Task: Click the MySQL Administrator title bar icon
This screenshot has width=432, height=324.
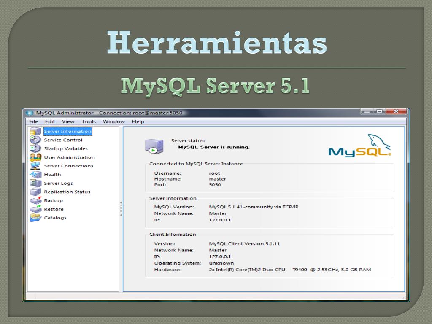Action: coord(29,113)
